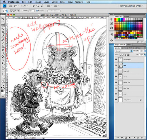Screen dimensions: 147x140
Task: Select the Path Selection tool
Action: [x=3, y=74]
